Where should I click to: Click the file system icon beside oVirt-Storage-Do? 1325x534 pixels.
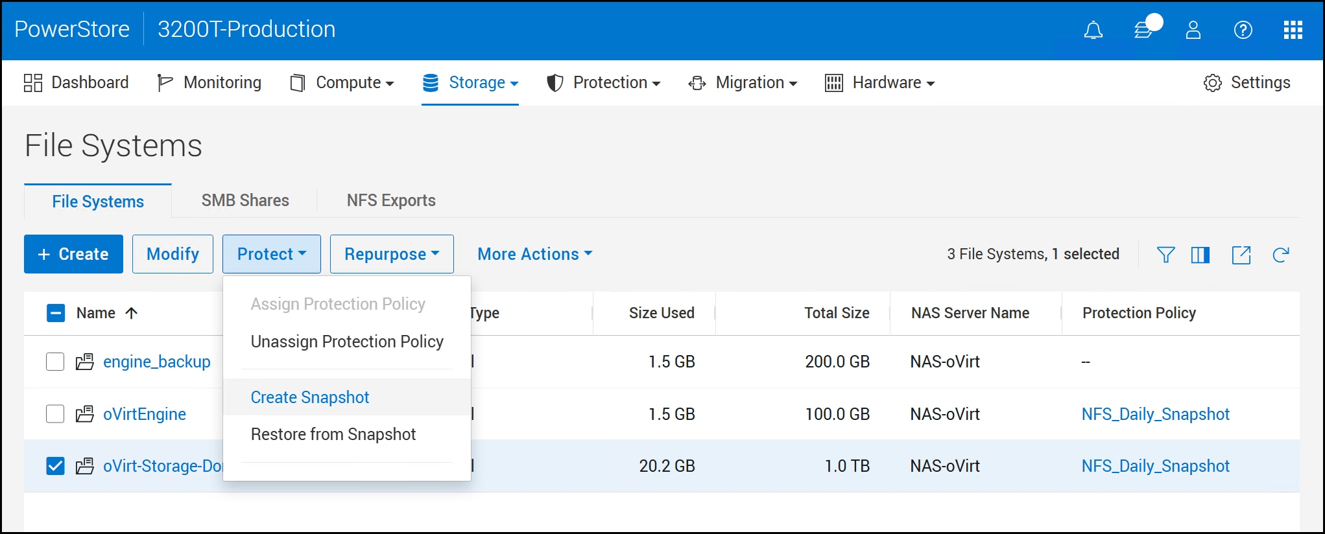pyautogui.click(x=85, y=466)
